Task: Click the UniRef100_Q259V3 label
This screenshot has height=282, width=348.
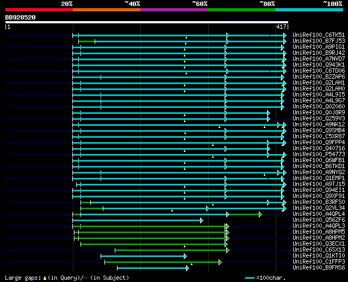Action: (x=319, y=119)
